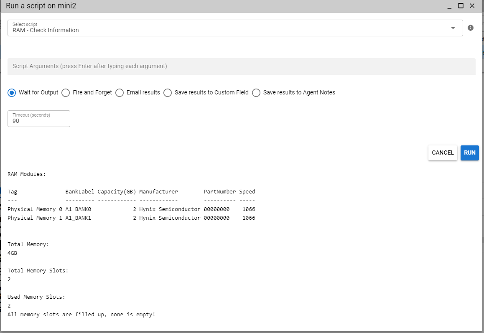This screenshot has width=484, height=333.
Task: Select the Wait for Output mode
Action: [12, 93]
